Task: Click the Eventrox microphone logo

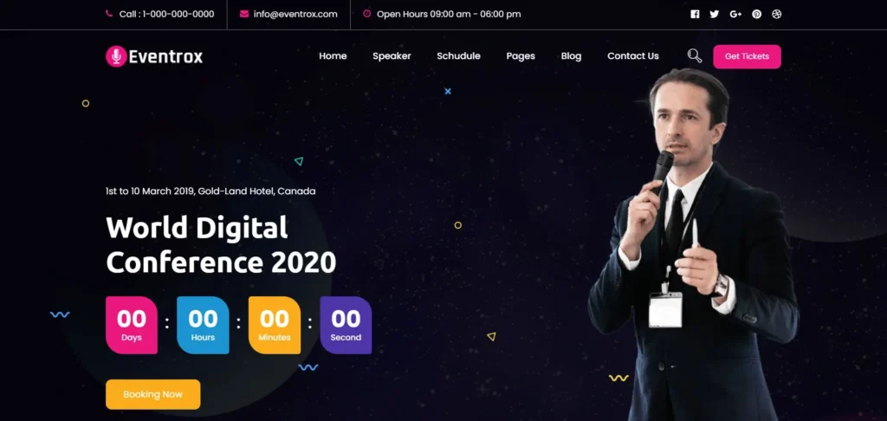Action: point(116,56)
